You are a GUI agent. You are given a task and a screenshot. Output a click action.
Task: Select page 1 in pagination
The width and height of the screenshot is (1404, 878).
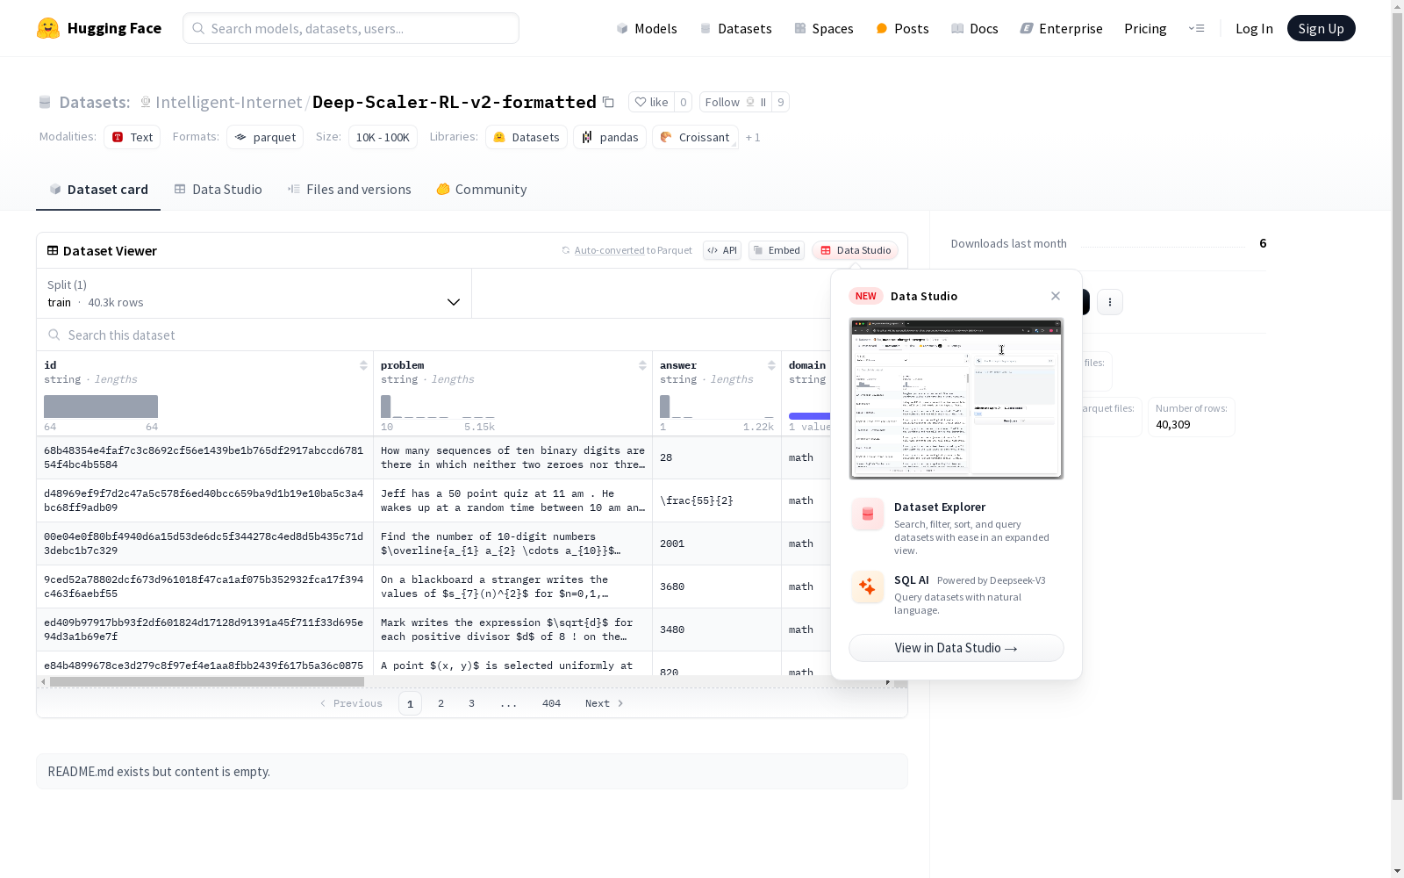[x=410, y=703]
